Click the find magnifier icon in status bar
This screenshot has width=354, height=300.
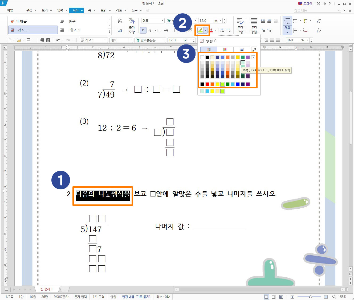334,297
